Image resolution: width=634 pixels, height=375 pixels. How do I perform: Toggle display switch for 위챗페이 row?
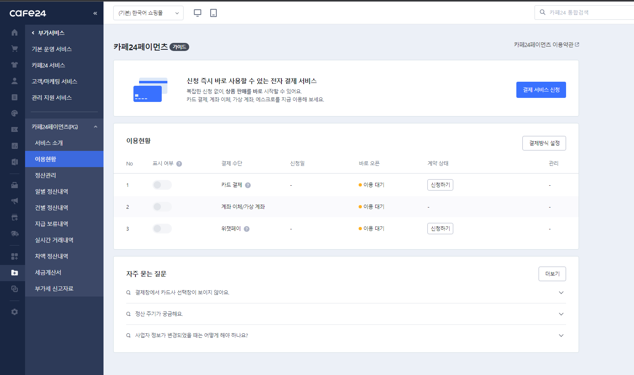point(162,229)
